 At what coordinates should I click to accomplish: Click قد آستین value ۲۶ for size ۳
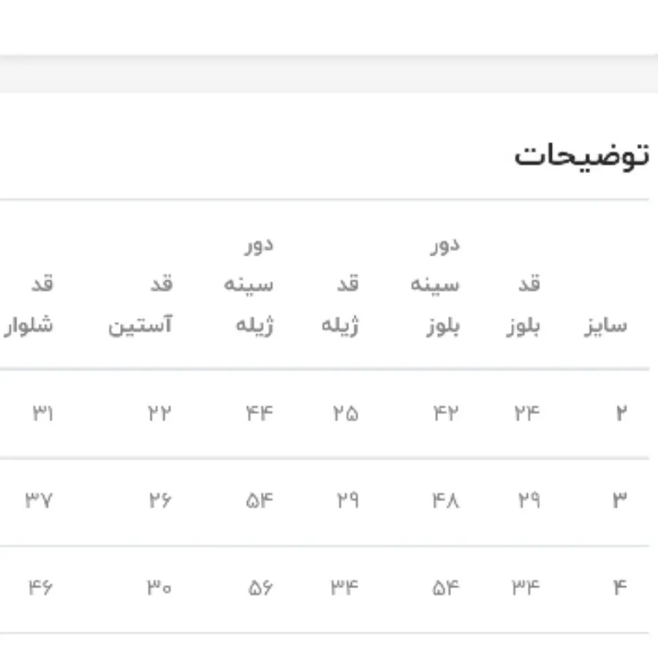pyautogui.click(x=159, y=502)
